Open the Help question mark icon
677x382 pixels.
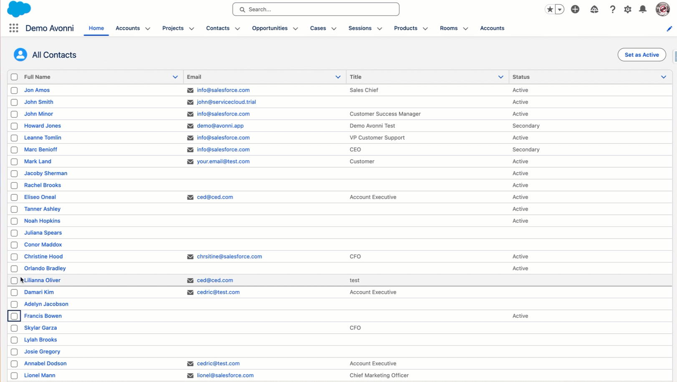tap(612, 9)
